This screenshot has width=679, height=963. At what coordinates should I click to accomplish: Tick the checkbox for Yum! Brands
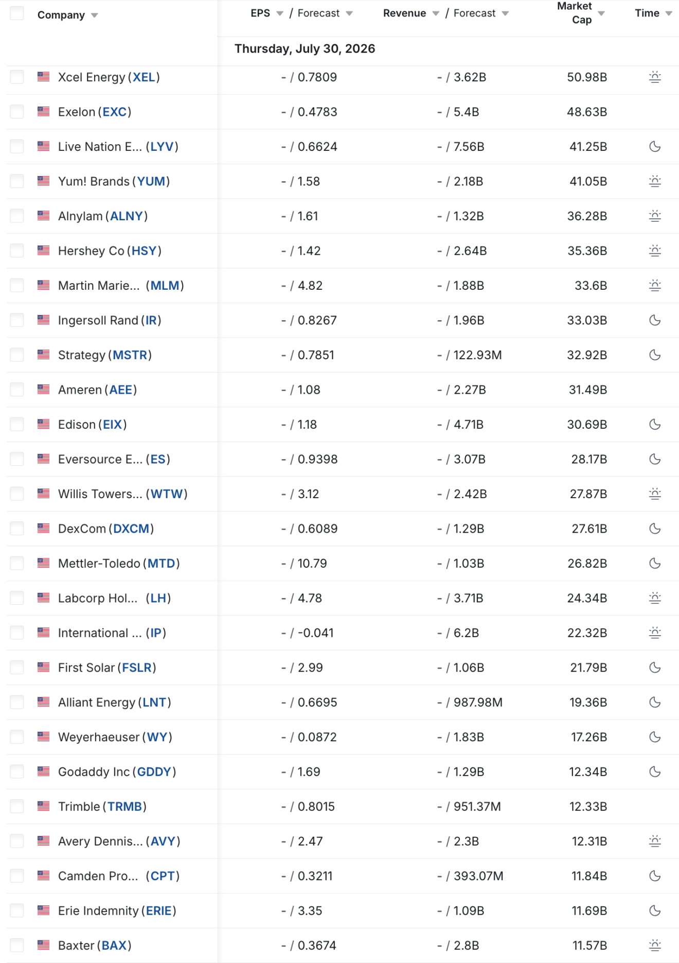[17, 181]
